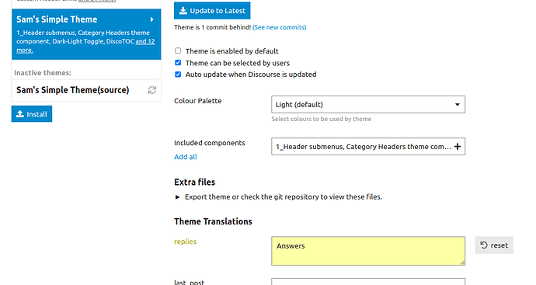The image size is (536, 285).
Task: Open the Included components selector
Action: tap(368, 147)
